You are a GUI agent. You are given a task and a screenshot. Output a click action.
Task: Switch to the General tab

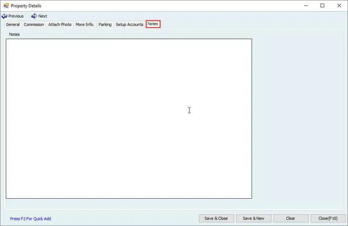click(x=13, y=24)
